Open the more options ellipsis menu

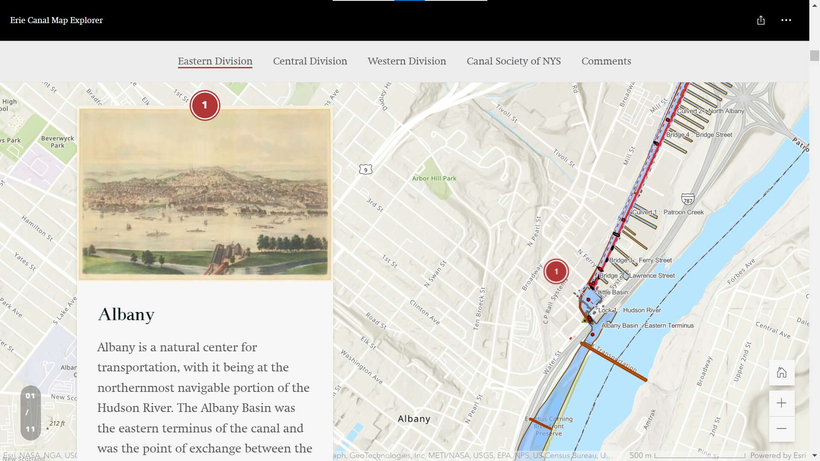coord(786,20)
